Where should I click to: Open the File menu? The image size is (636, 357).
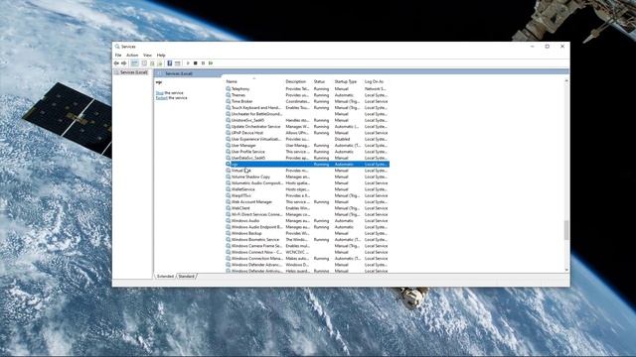pyautogui.click(x=118, y=56)
